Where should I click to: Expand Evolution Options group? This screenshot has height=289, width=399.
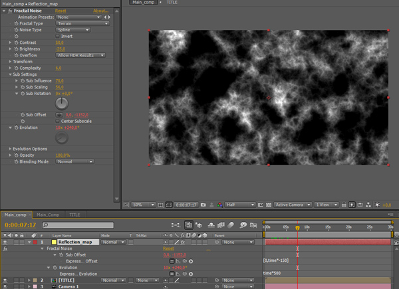pos(10,149)
